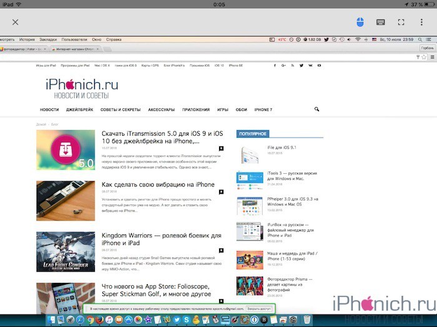Open the Справка menu

coord(114,39)
